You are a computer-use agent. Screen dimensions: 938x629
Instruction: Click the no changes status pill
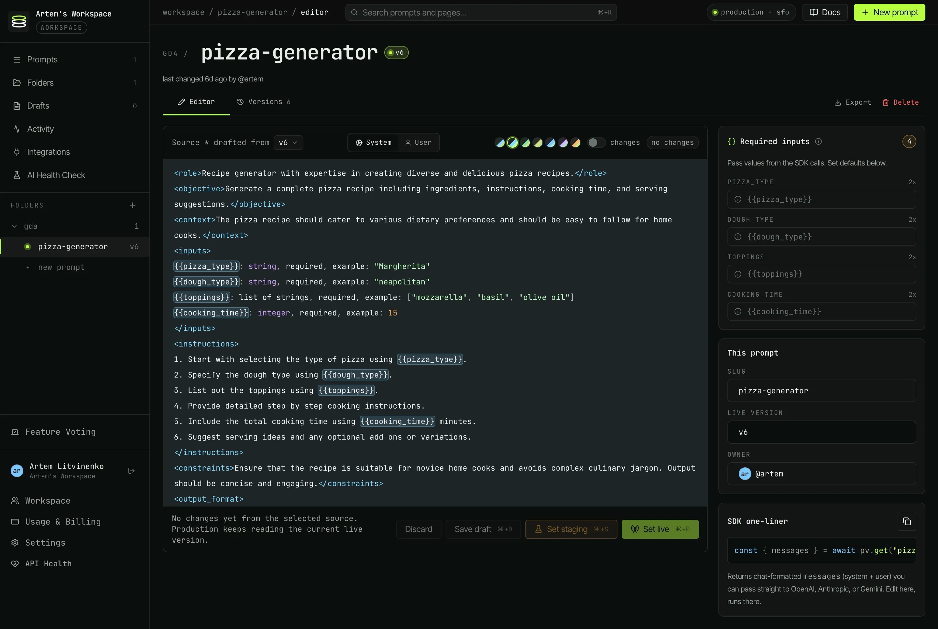point(672,143)
